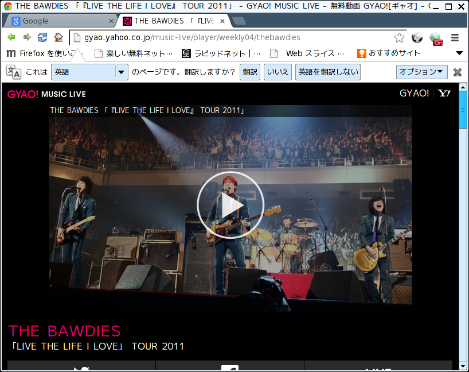Open the globe extension icon

click(417, 38)
